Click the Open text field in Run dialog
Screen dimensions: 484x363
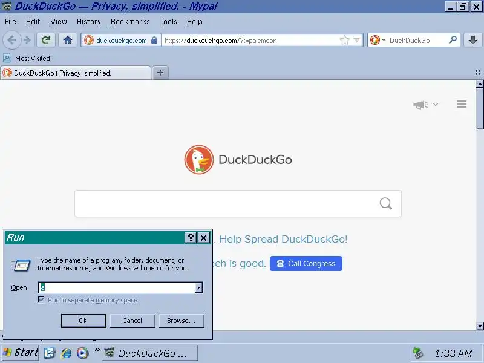117,287
